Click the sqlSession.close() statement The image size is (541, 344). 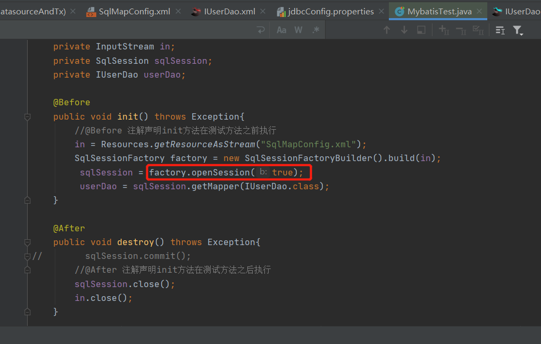125,284
